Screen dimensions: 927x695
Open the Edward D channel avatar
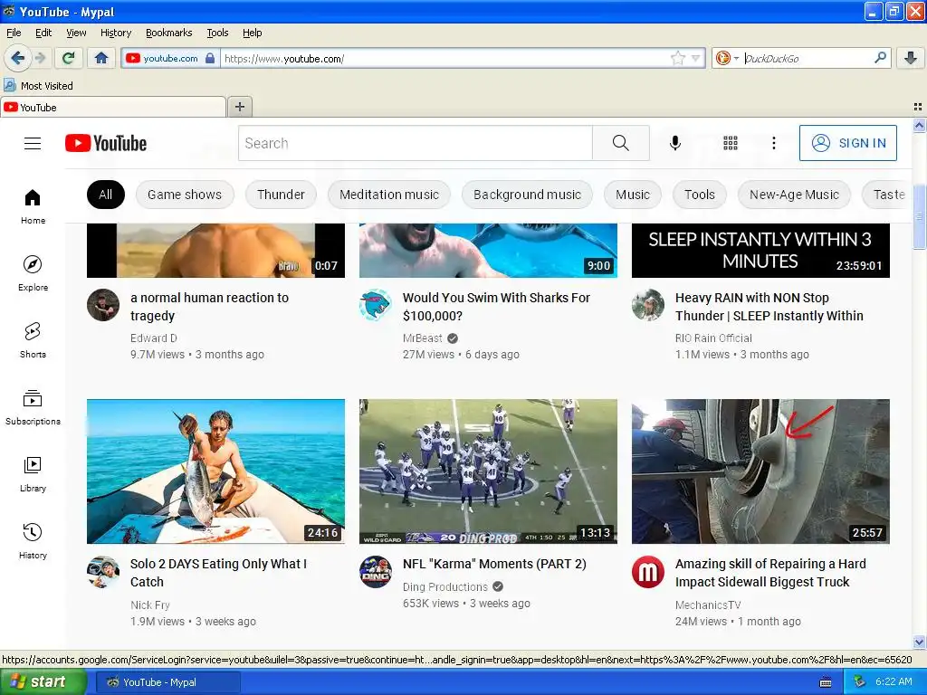pos(103,305)
